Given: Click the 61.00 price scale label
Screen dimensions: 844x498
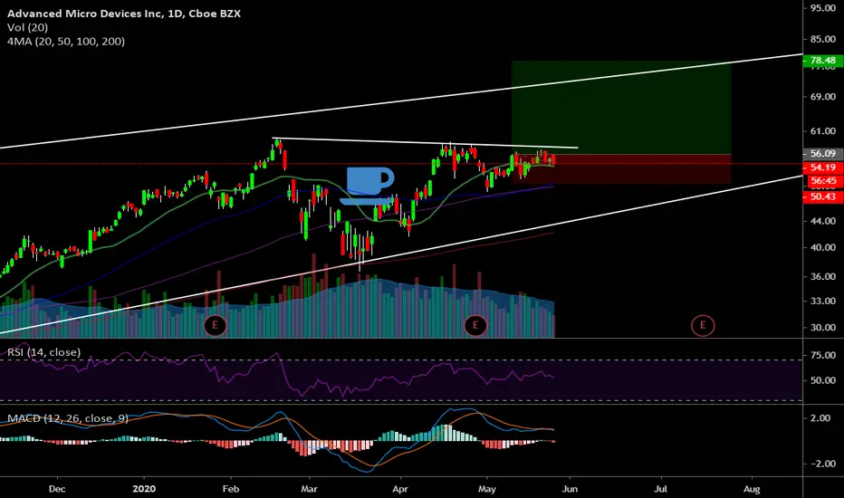Looking at the screenshot, I should 823,131.
